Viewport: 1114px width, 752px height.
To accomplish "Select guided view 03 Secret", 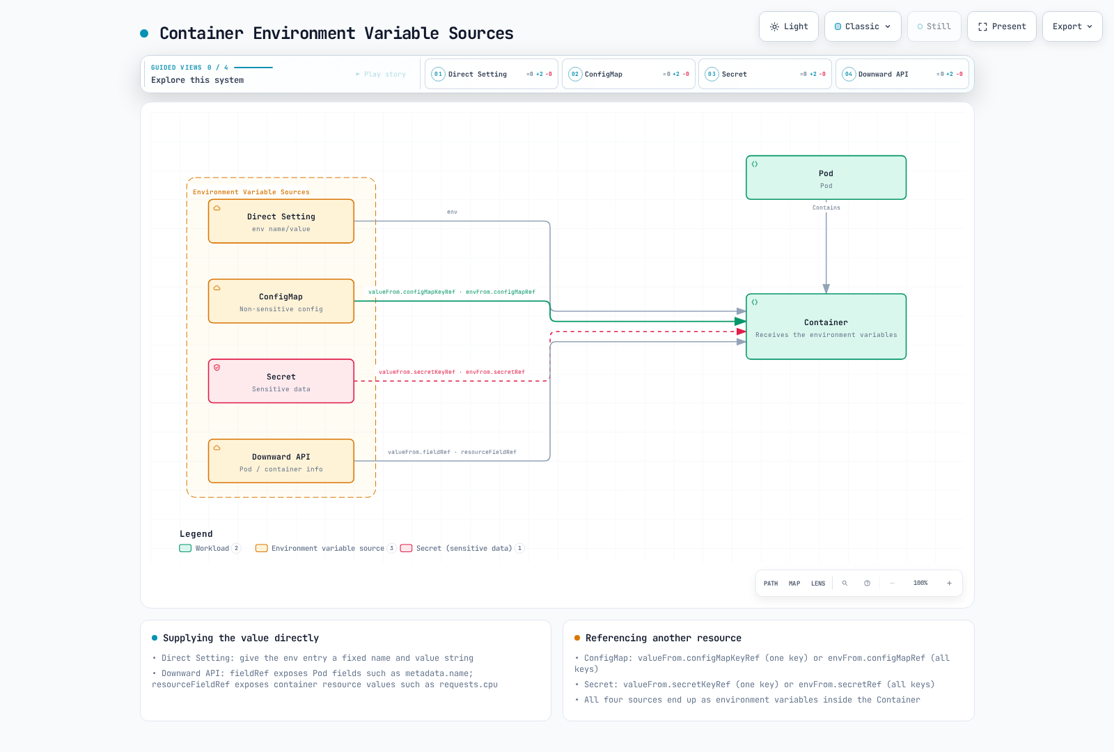I will pos(765,74).
